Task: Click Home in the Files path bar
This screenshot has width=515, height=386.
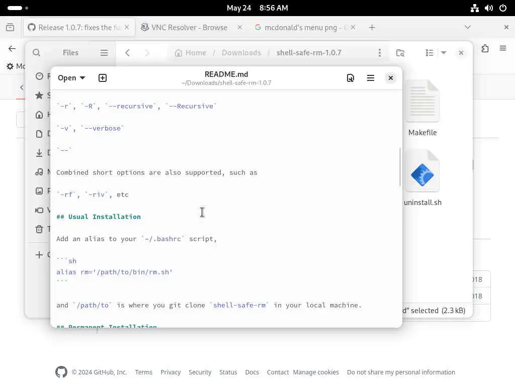Action: (191, 53)
